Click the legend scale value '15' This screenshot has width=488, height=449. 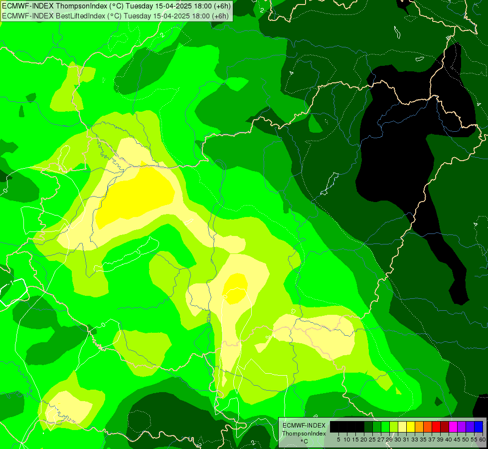[355, 440]
